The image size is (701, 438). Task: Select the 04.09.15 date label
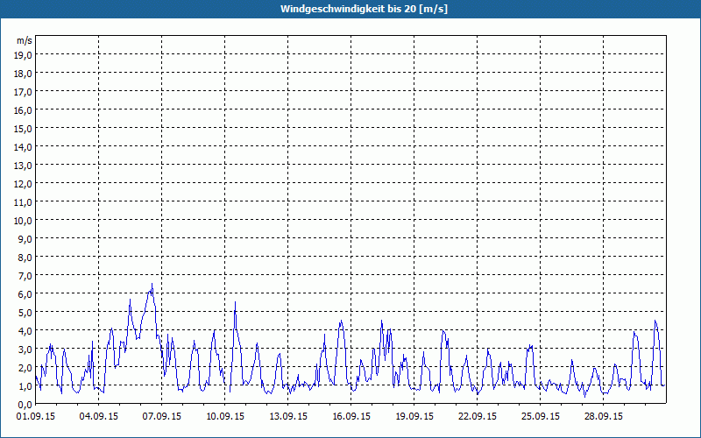99,417
